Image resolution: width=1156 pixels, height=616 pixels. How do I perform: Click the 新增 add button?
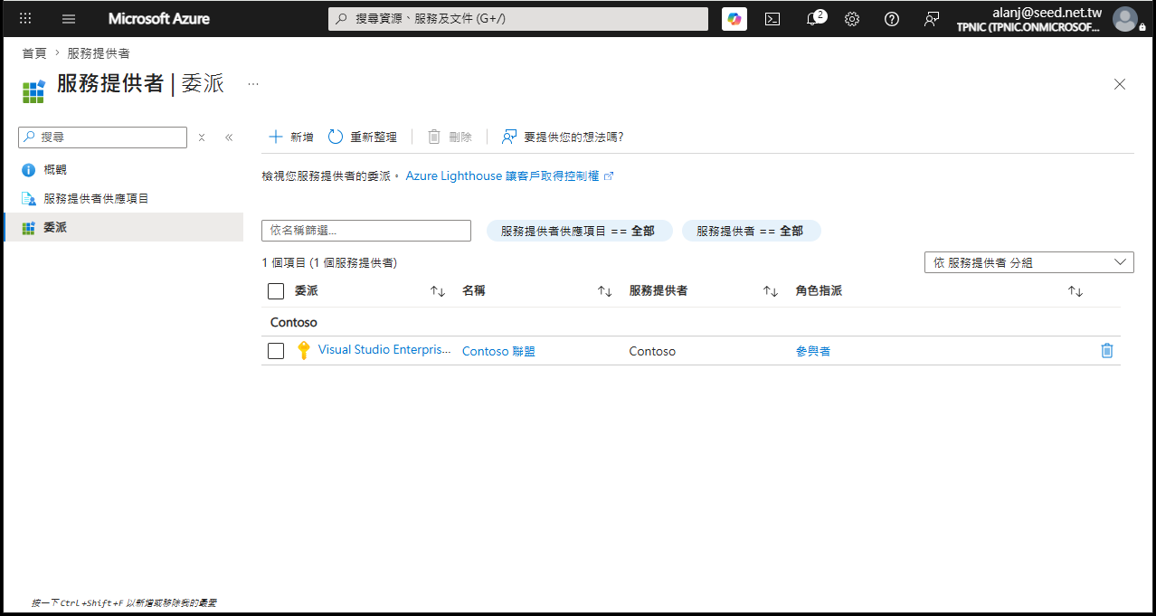coord(291,137)
